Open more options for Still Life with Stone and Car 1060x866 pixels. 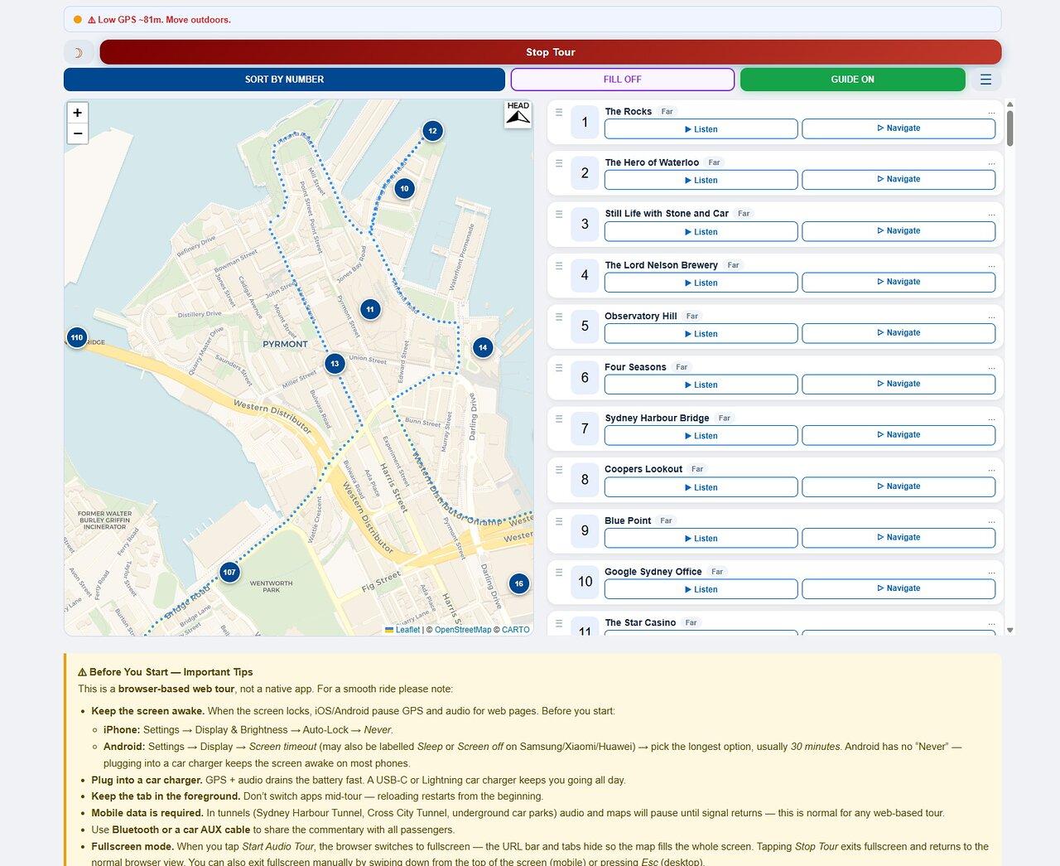click(x=991, y=214)
